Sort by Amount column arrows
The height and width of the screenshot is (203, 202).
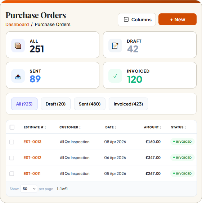coord(161,128)
